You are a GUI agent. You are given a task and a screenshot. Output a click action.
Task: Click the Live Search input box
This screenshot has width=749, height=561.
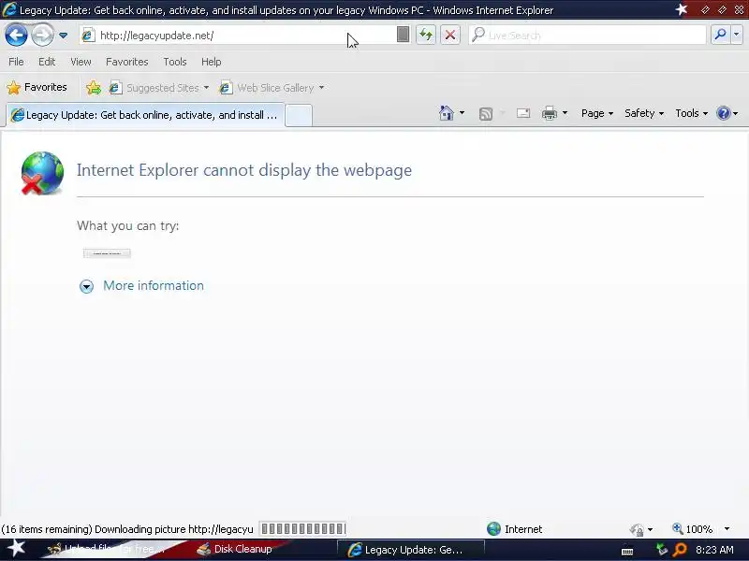point(588,36)
